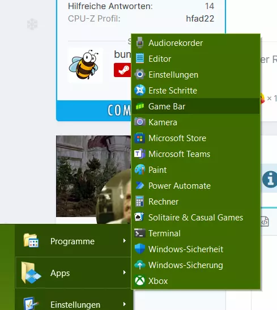The height and width of the screenshot is (310, 277).
Task: Open the Terminal icon
Action: coord(140,233)
